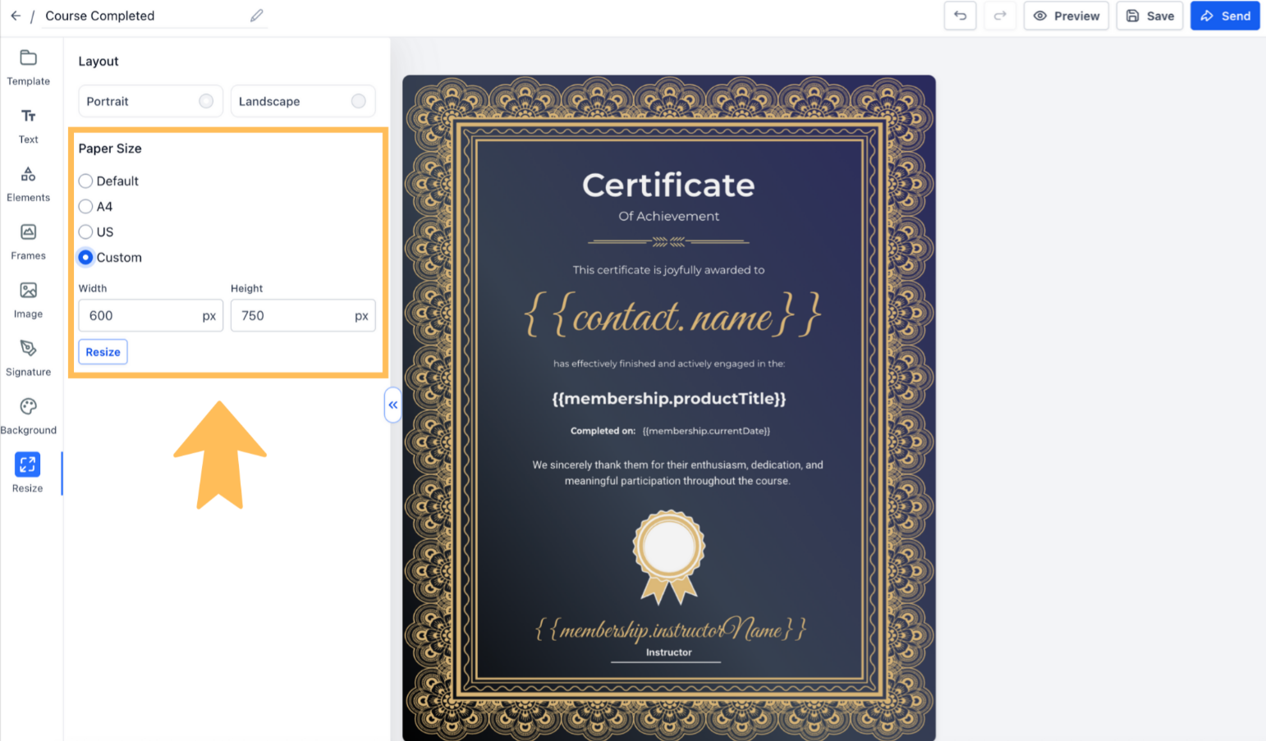Open the Image panel
This screenshot has height=741, width=1266.
[29, 300]
